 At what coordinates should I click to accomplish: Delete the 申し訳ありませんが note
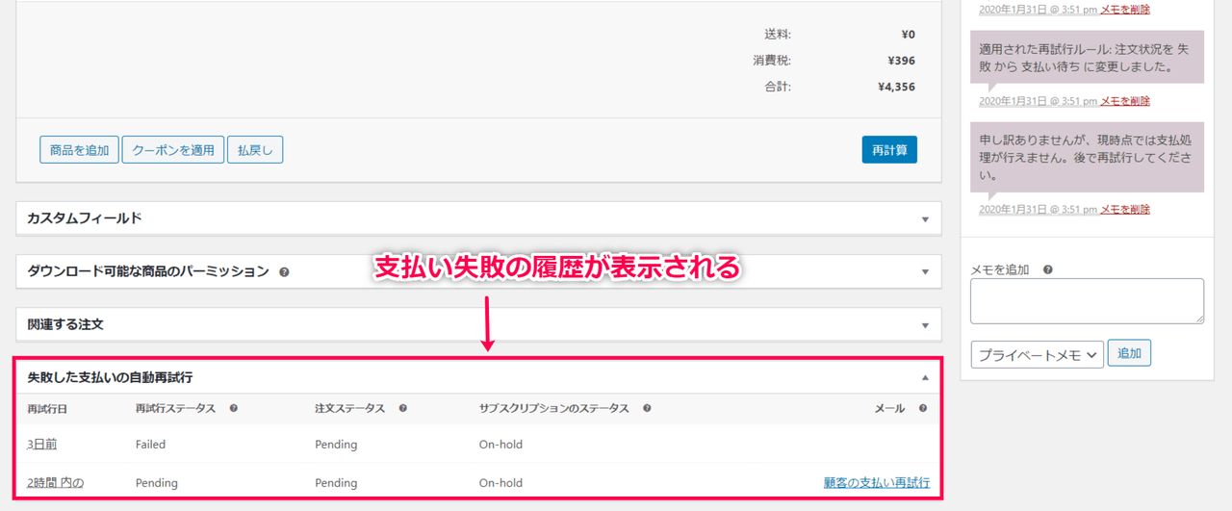(x=1125, y=210)
